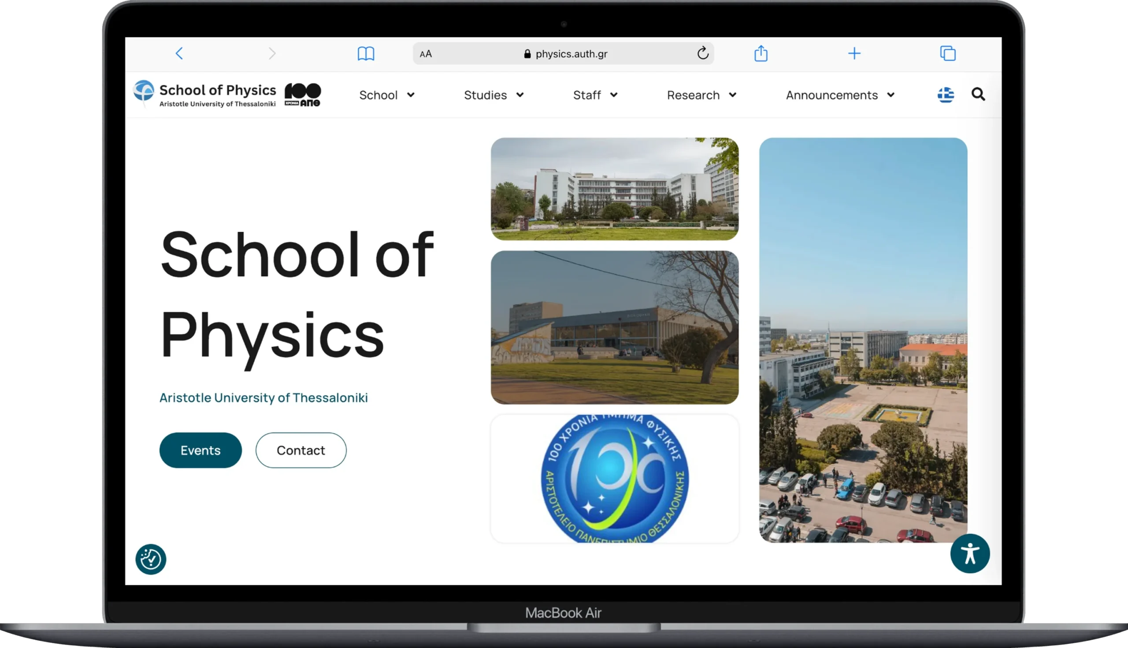Reload the page with the refresh icon
Image resolution: width=1128 pixels, height=648 pixels.
point(703,53)
